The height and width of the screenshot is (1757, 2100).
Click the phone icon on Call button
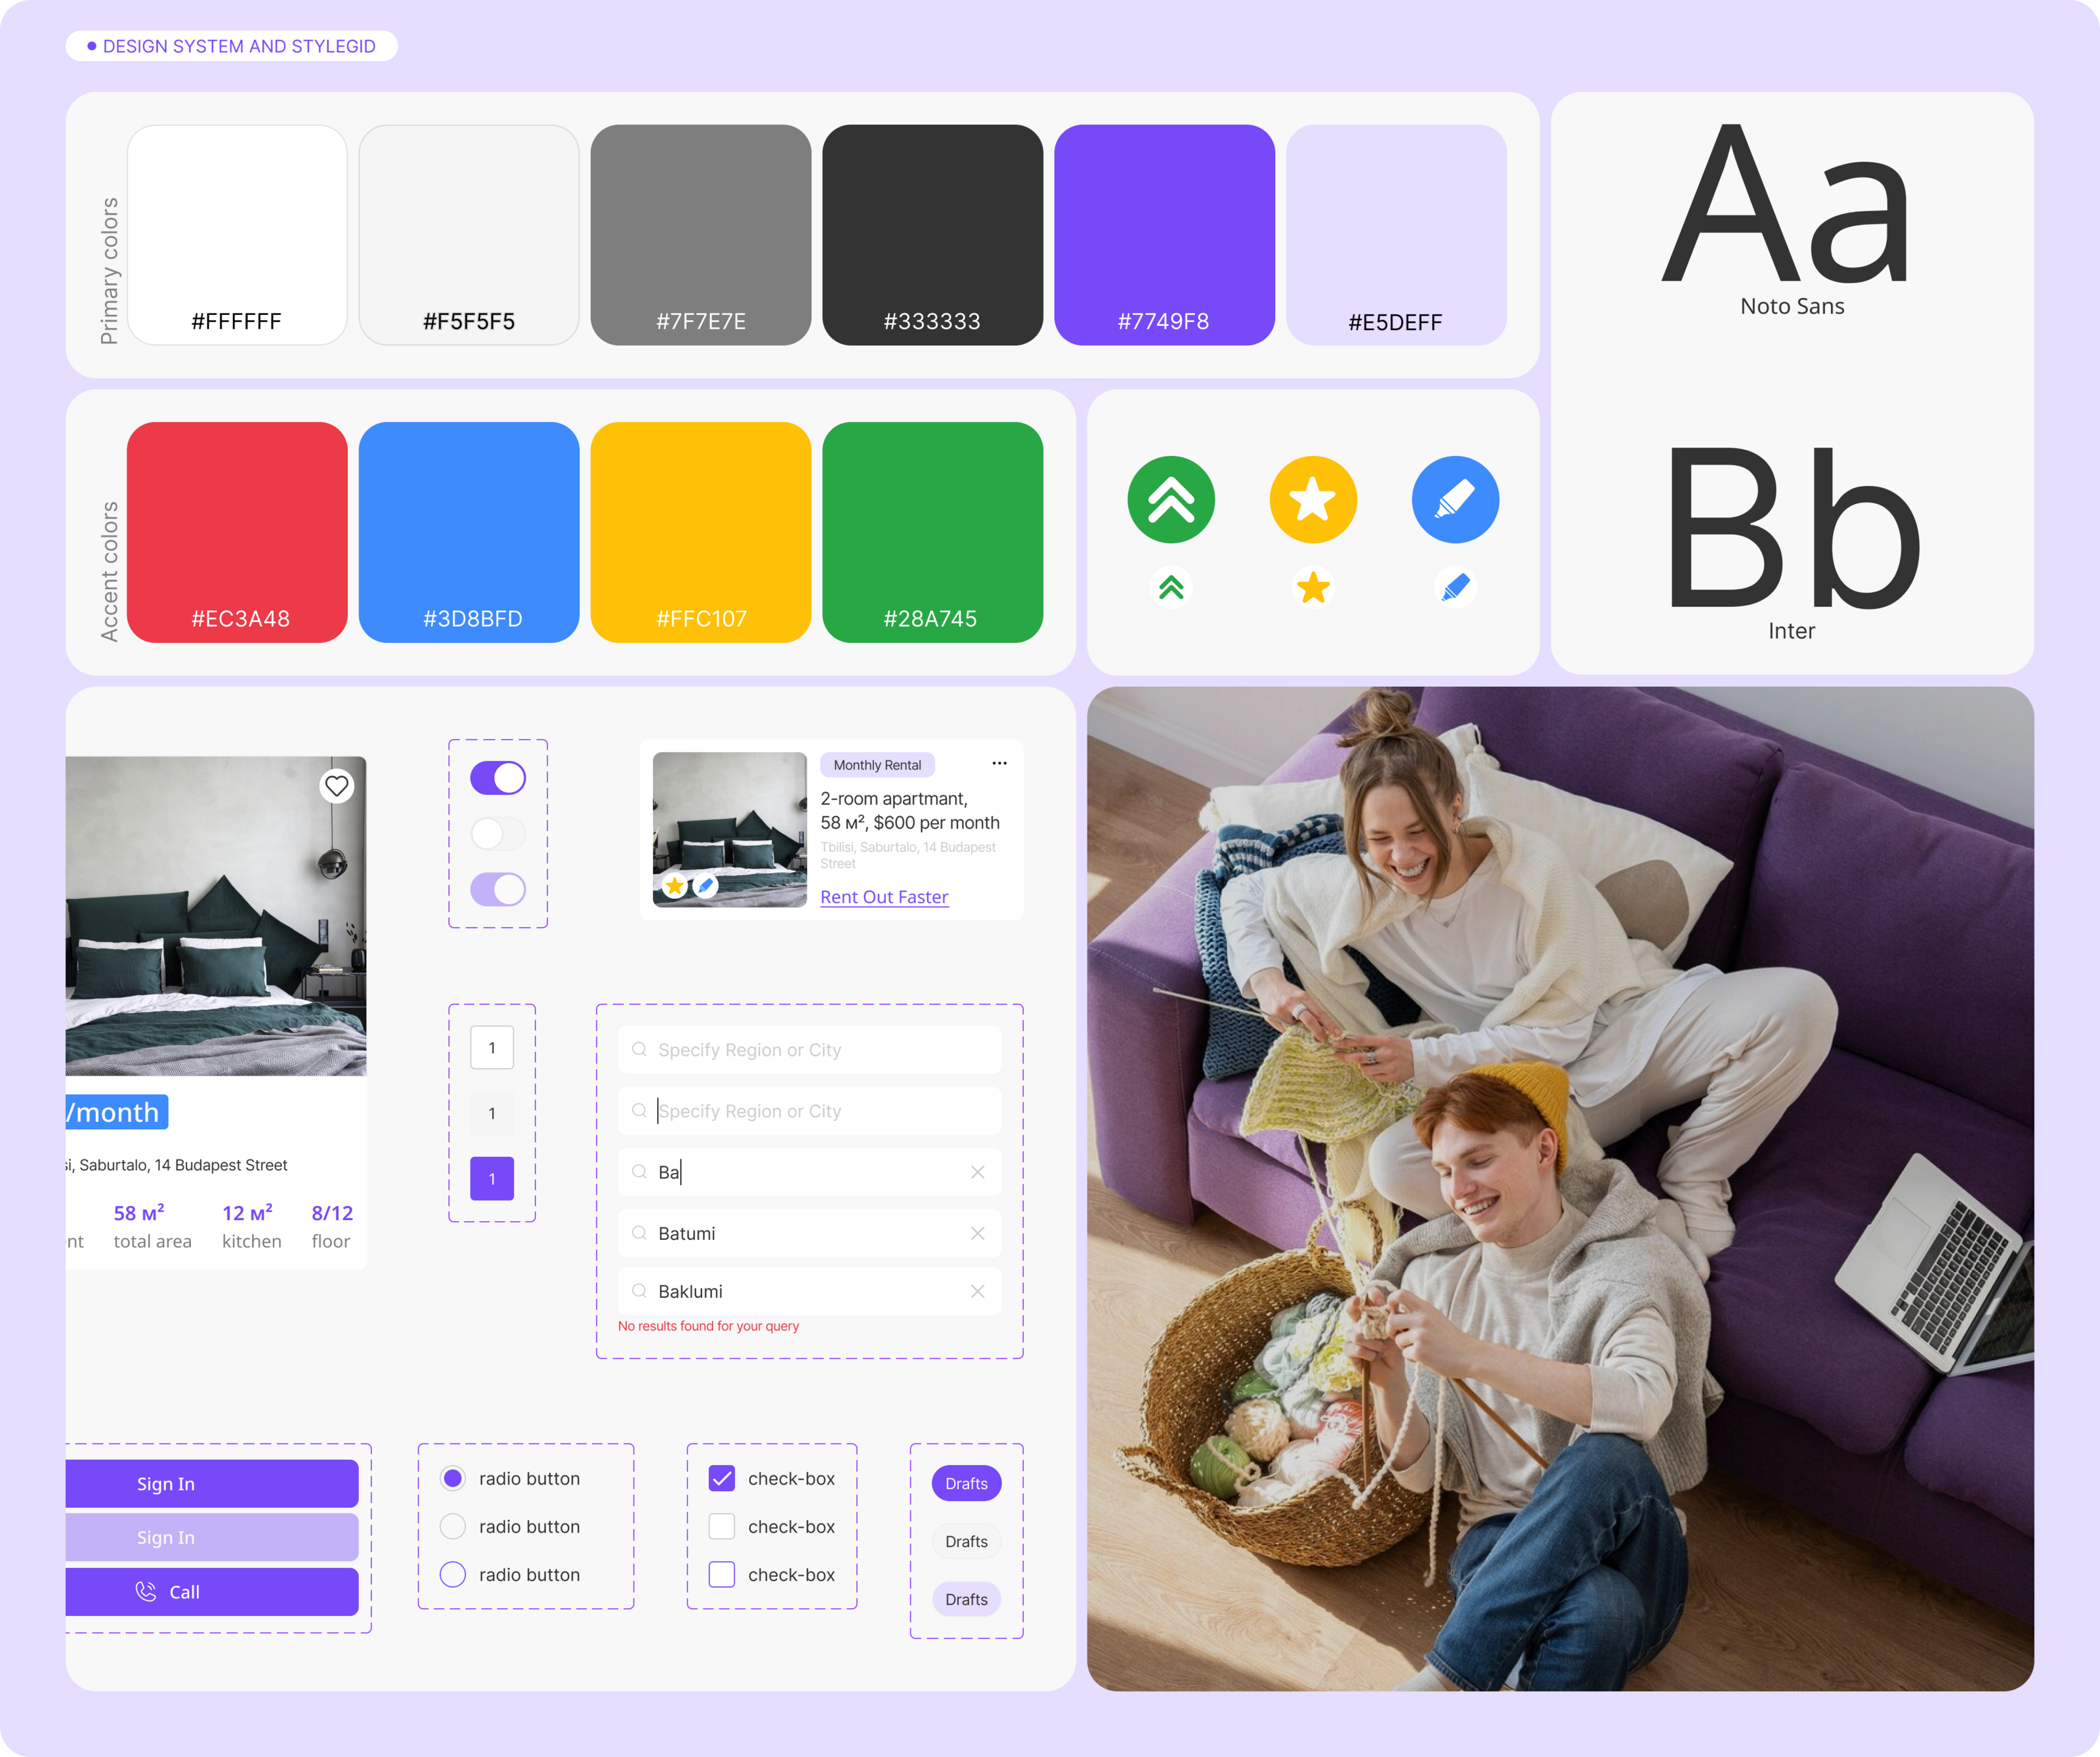pos(146,1591)
